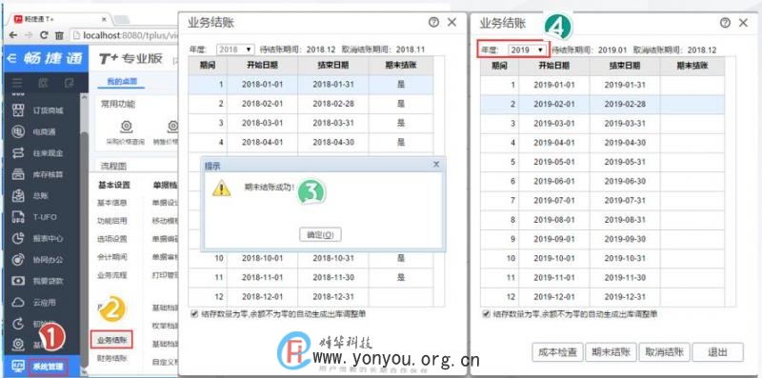Click help icon in the right 业务结账 dialog
Image resolution: width=762 pixels, height=378 pixels.
tap(725, 22)
